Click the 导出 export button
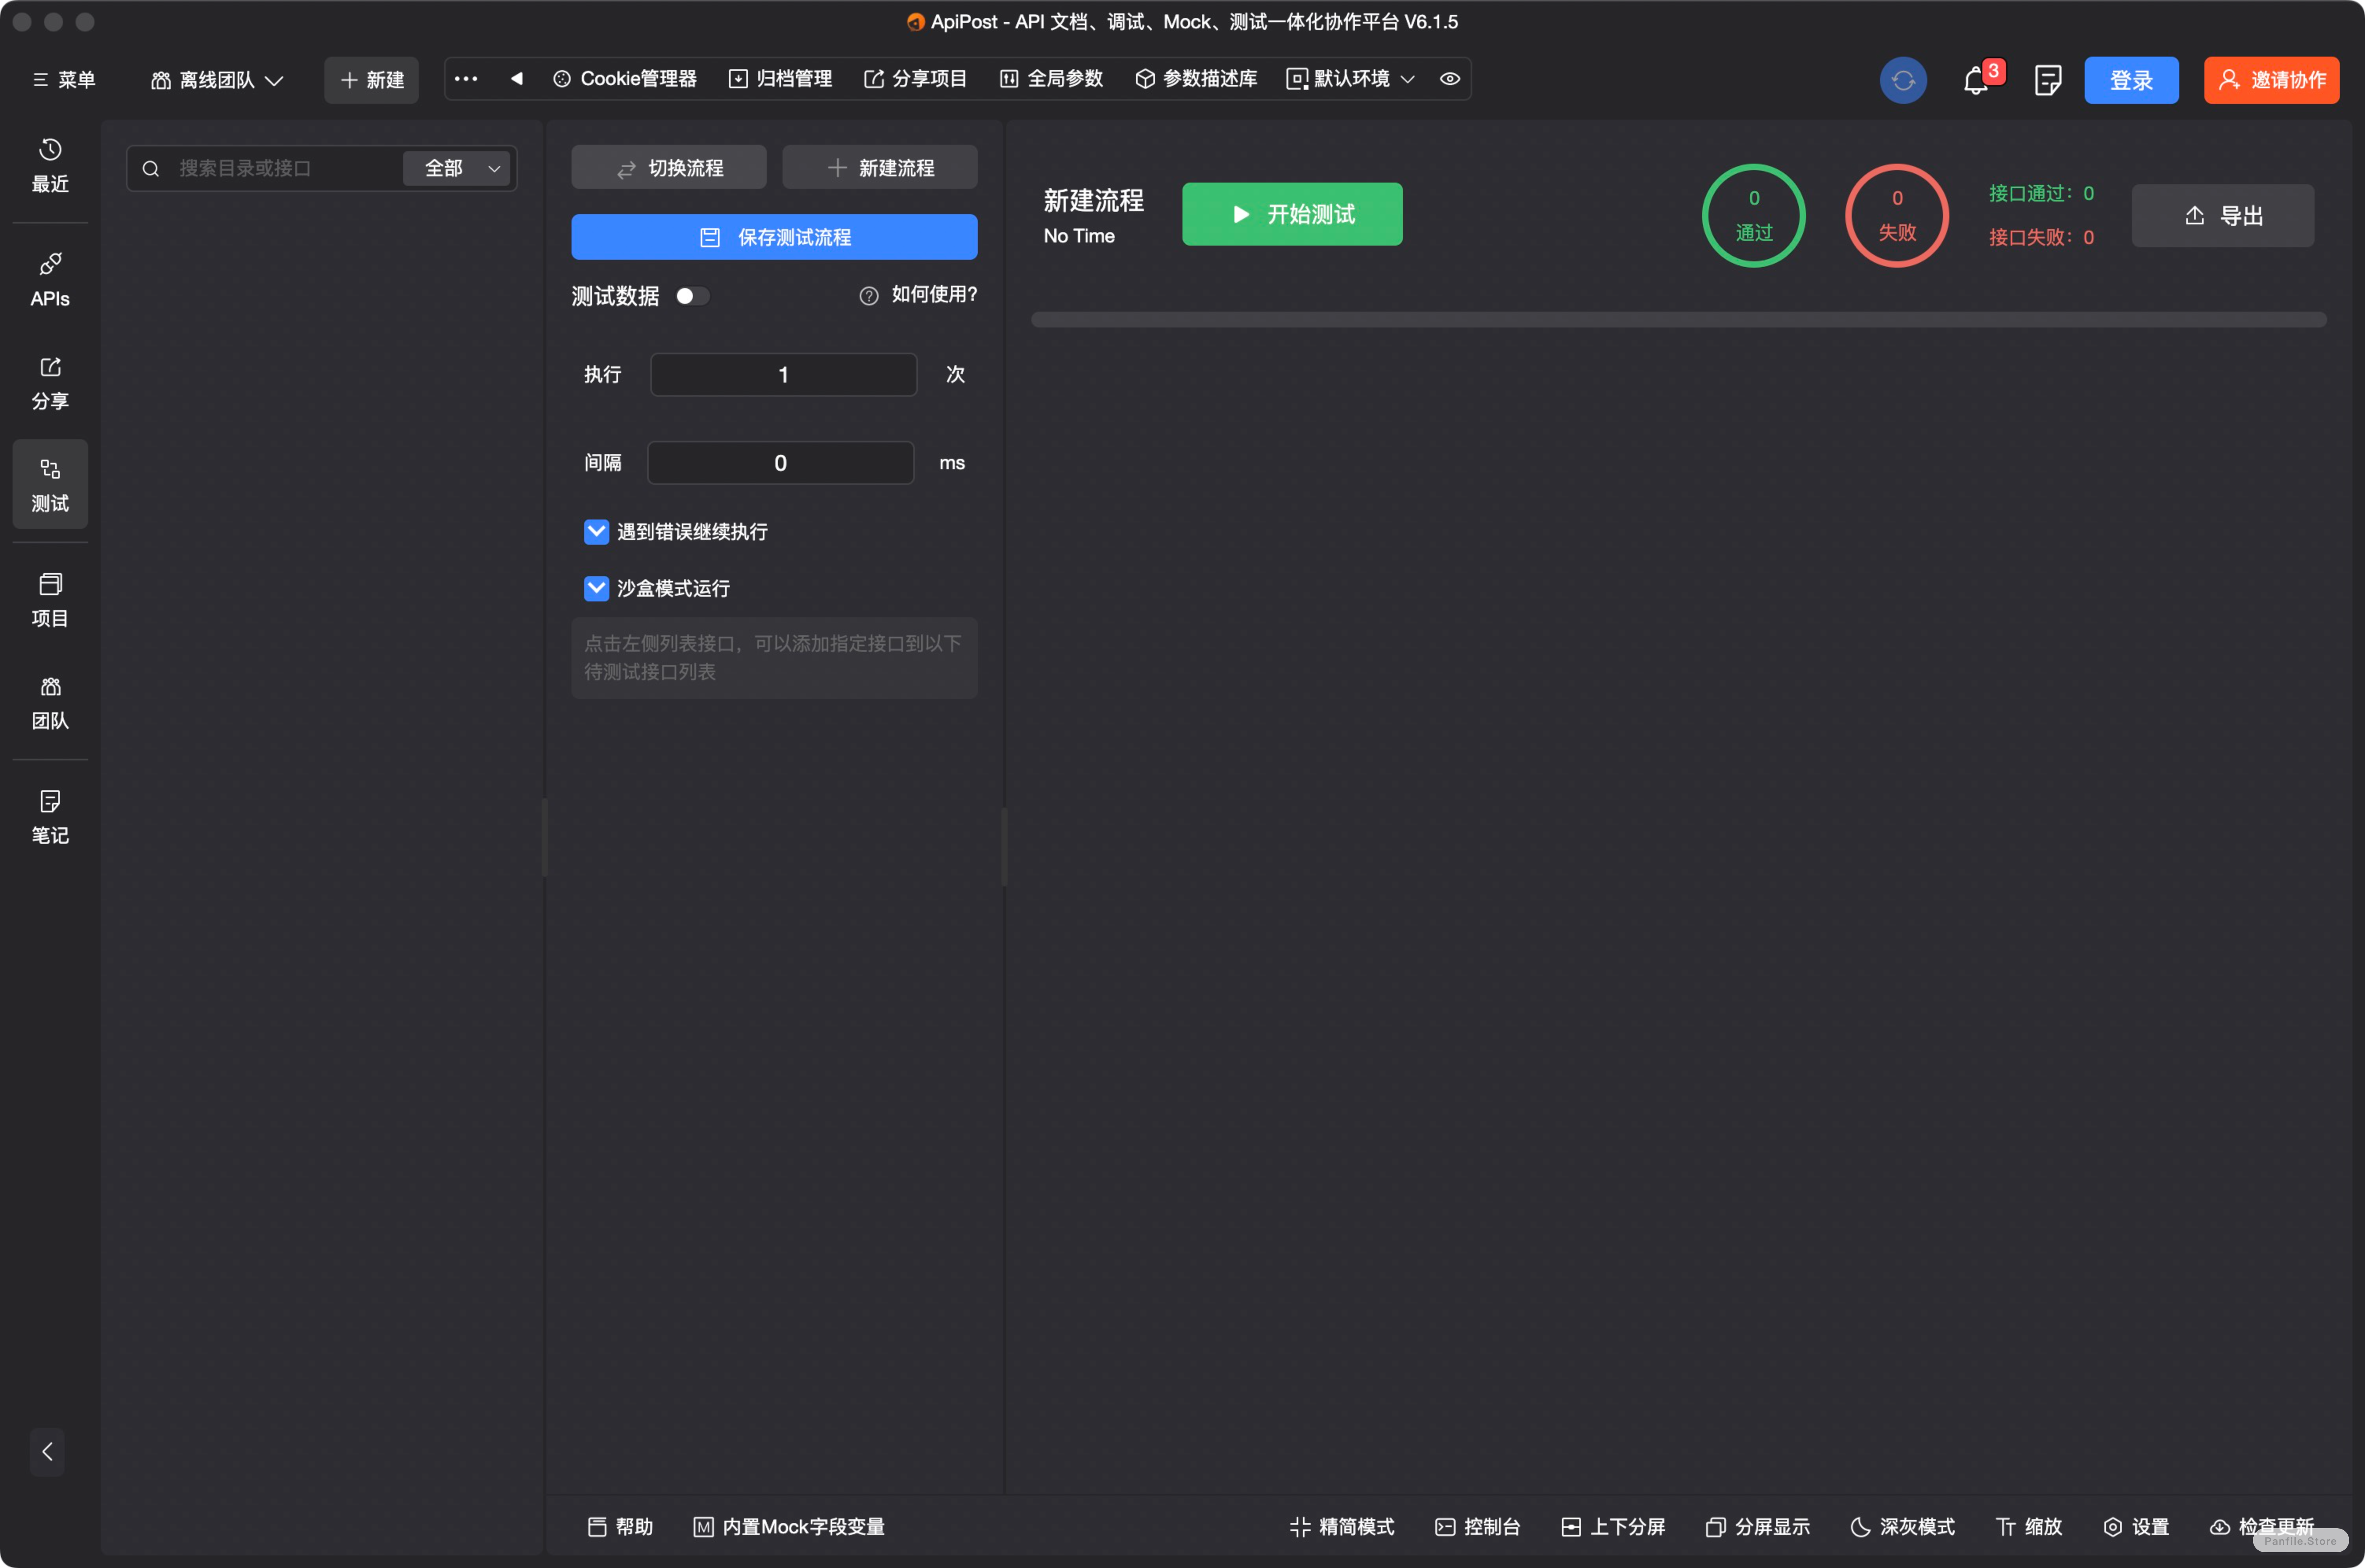Viewport: 2365px width, 1568px height. pos(2222,216)
